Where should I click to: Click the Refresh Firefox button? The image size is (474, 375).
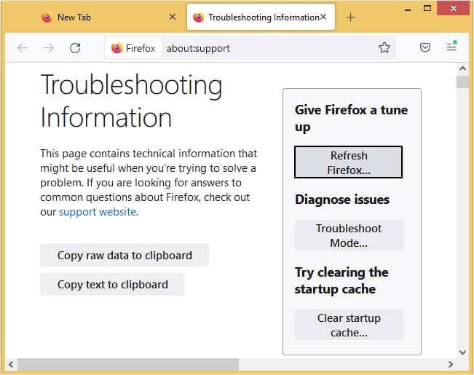click(x=348, y=162)
